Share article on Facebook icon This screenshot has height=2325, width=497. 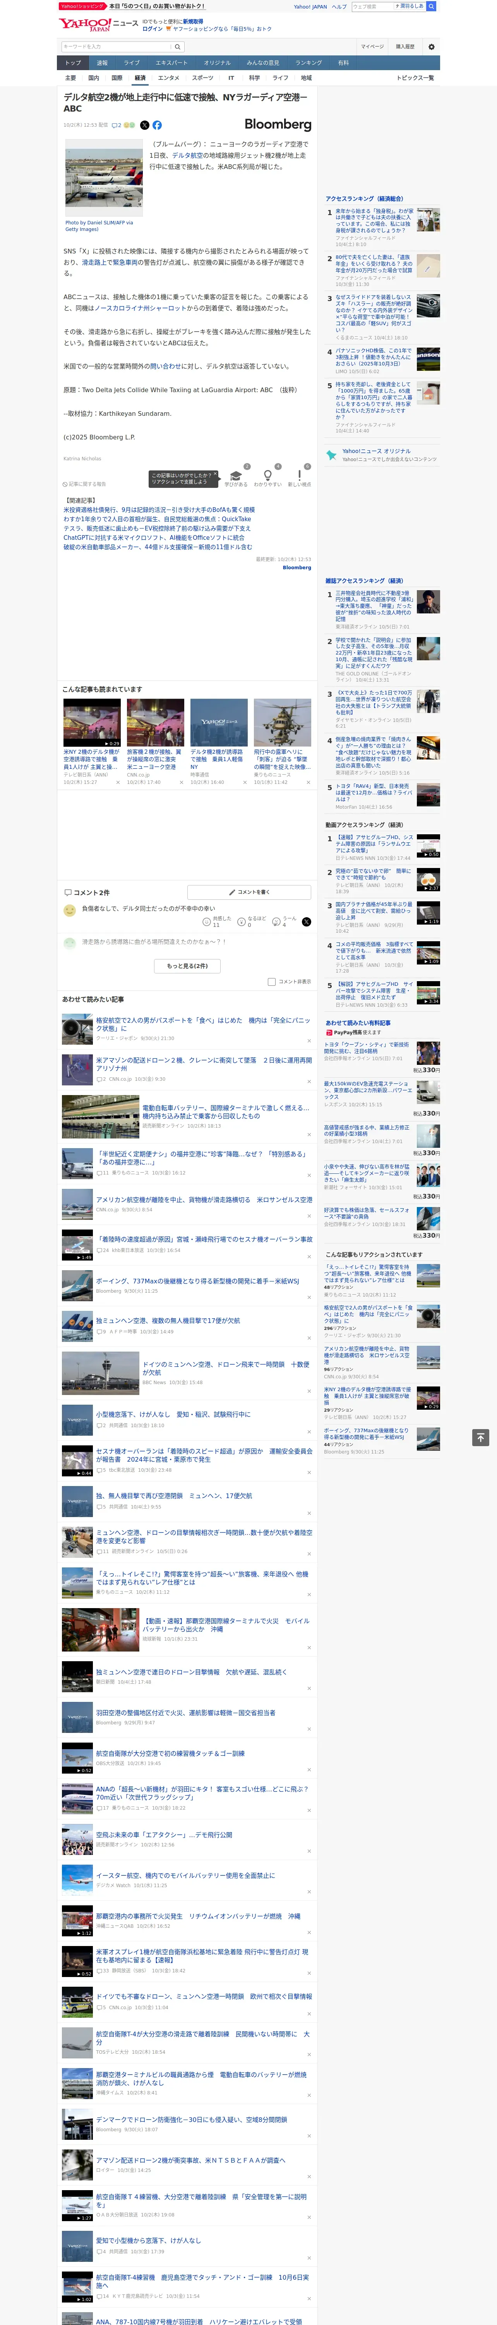157,126
